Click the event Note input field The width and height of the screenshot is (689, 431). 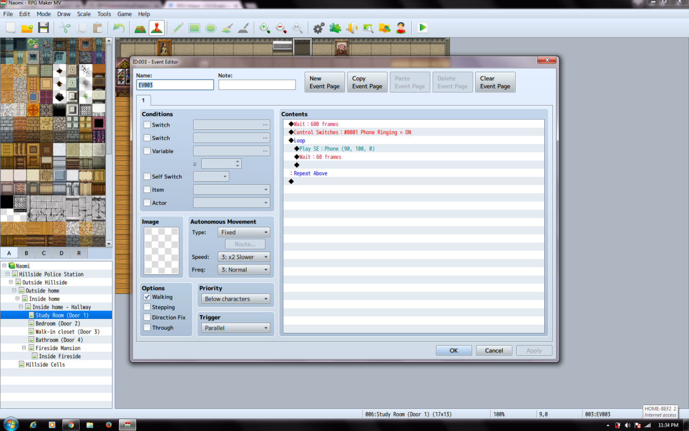257,85
